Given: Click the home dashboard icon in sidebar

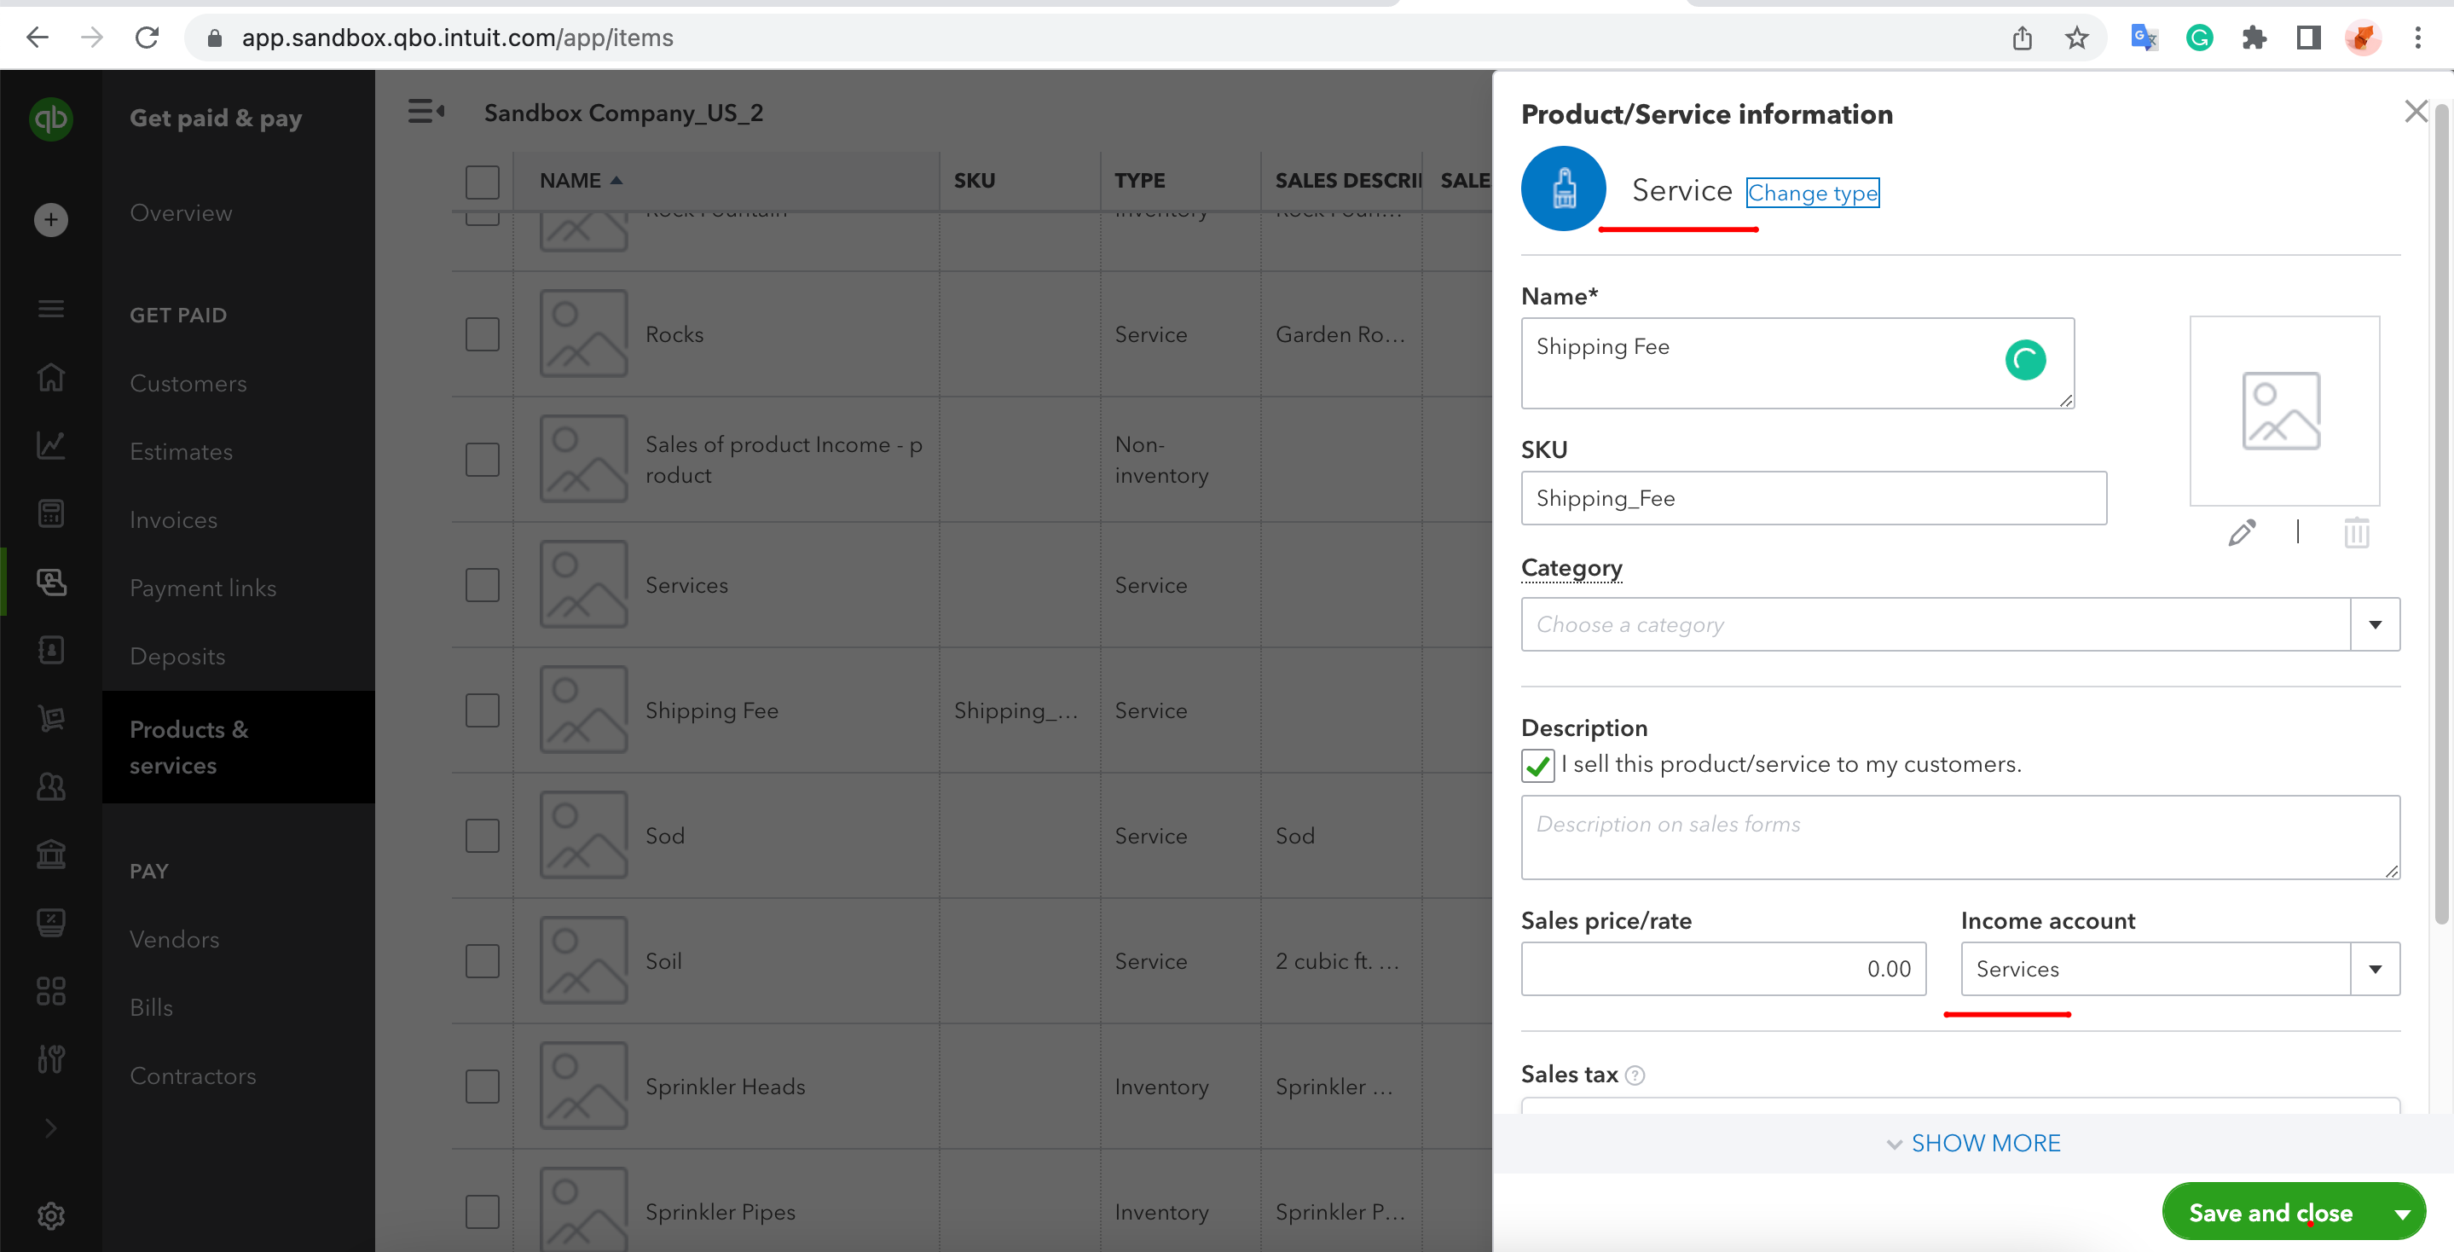Looking at the screenshot, I should pyautogui.click(x=50, y=377).
